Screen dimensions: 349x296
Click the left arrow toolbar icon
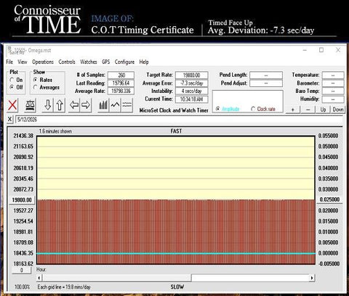74,105
